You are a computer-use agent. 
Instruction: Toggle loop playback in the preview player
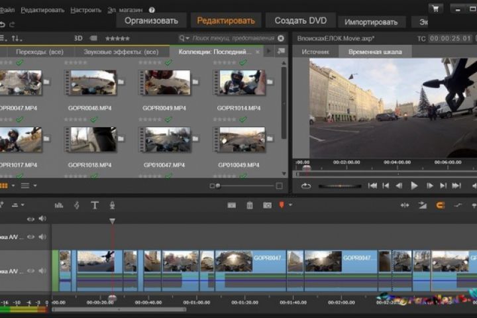tap(305, 186)
